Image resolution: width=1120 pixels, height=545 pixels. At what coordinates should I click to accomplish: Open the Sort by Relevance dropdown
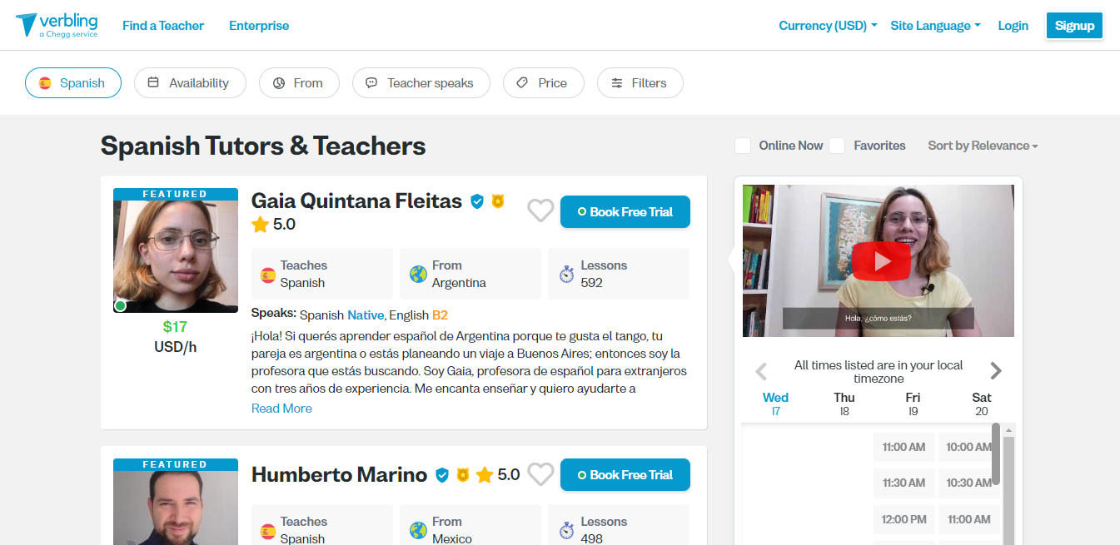coord(983,146)
